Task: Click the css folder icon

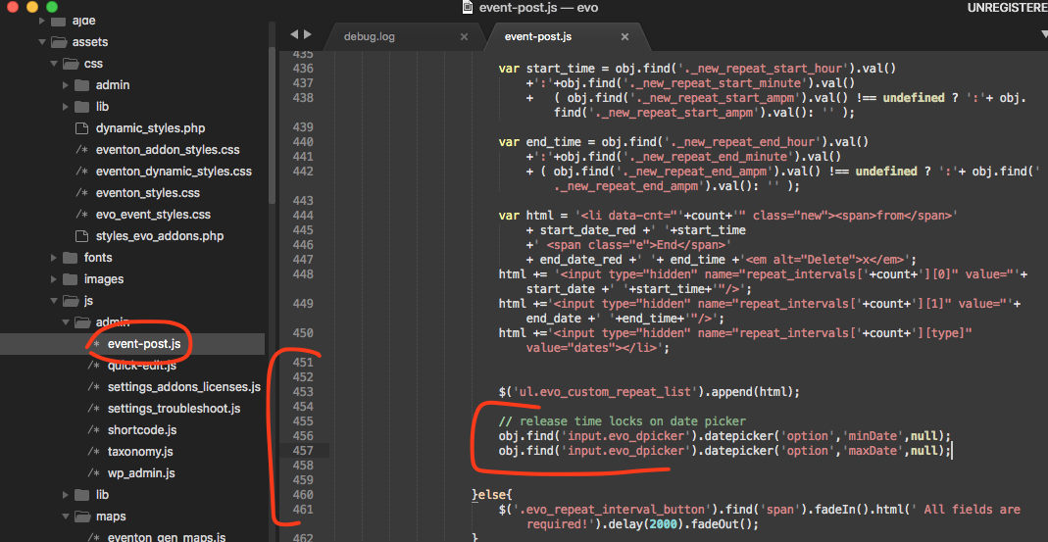Action: (x=72, y=64)
